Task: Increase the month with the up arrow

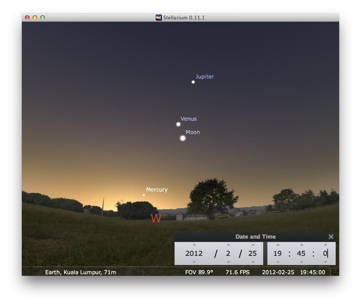Action: point(228,245)
